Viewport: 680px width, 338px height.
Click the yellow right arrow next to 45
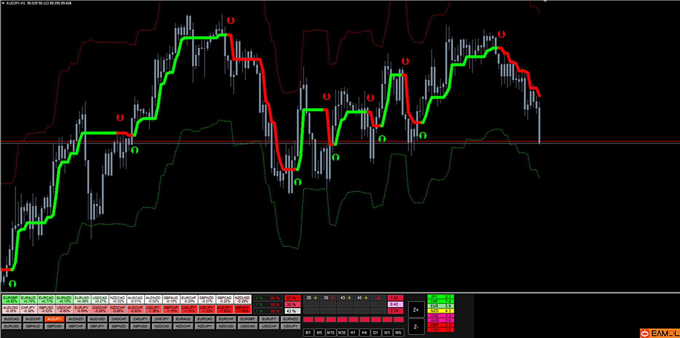pyautogui.click(x=366, y=298)
